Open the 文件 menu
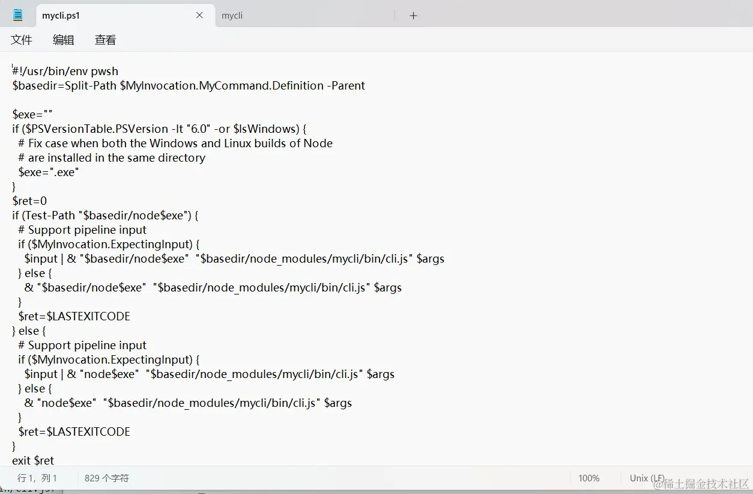 coord(22,40)
